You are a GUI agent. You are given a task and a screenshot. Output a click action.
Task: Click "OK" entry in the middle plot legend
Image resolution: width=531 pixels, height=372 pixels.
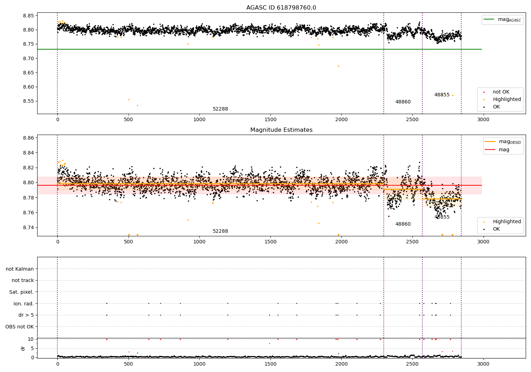pos(496,229)
